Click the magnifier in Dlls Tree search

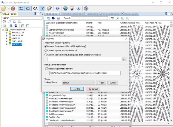pyautogui.click(x=10, y=22)
